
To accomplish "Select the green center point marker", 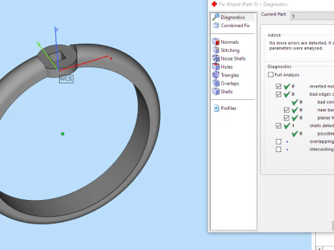I will point(63,134).
